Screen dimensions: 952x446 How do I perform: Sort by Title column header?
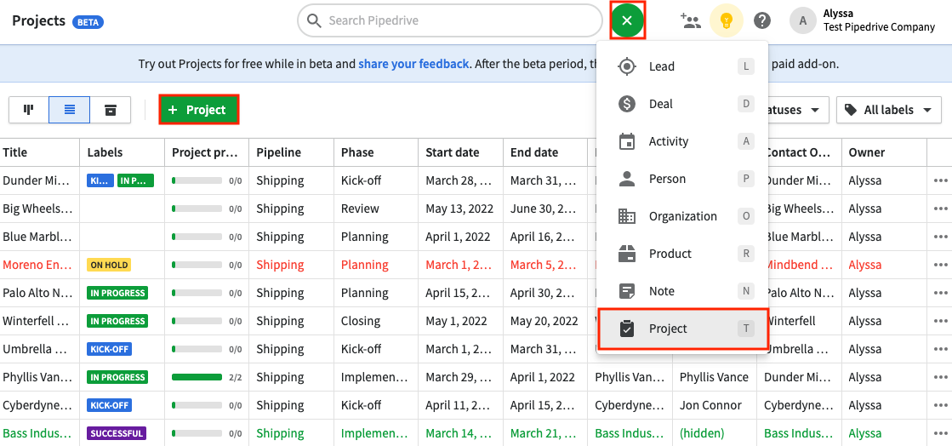(39, 152)
